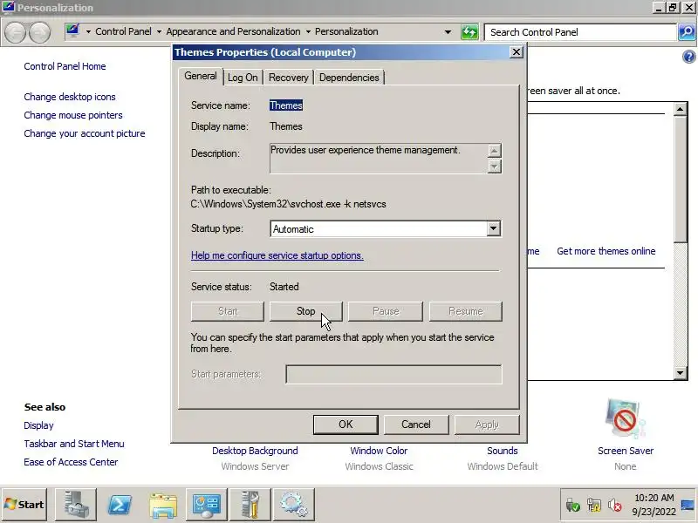
Task: Switch to the Recovery tab
Action: [289, 78]
